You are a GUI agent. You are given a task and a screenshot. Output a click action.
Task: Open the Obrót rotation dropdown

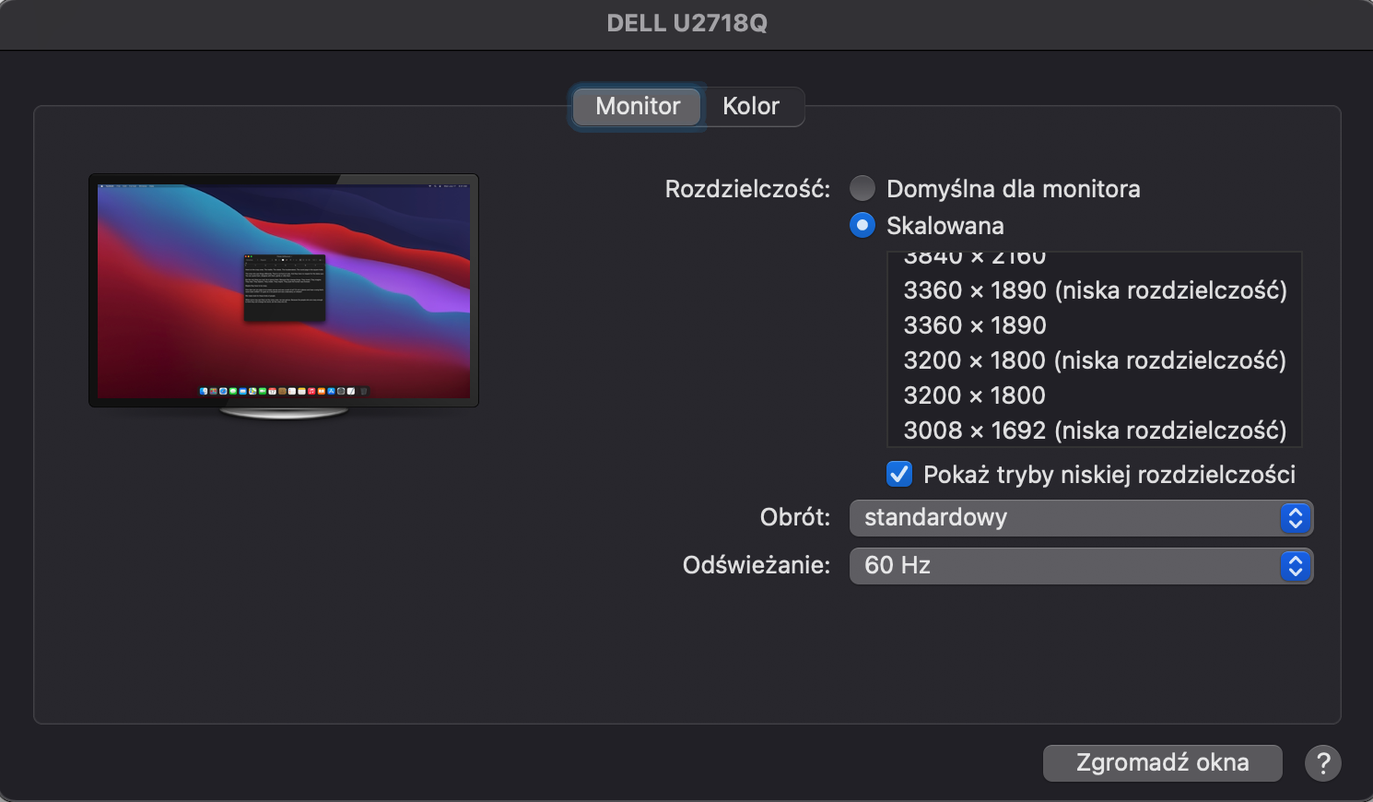(1081, 517)
